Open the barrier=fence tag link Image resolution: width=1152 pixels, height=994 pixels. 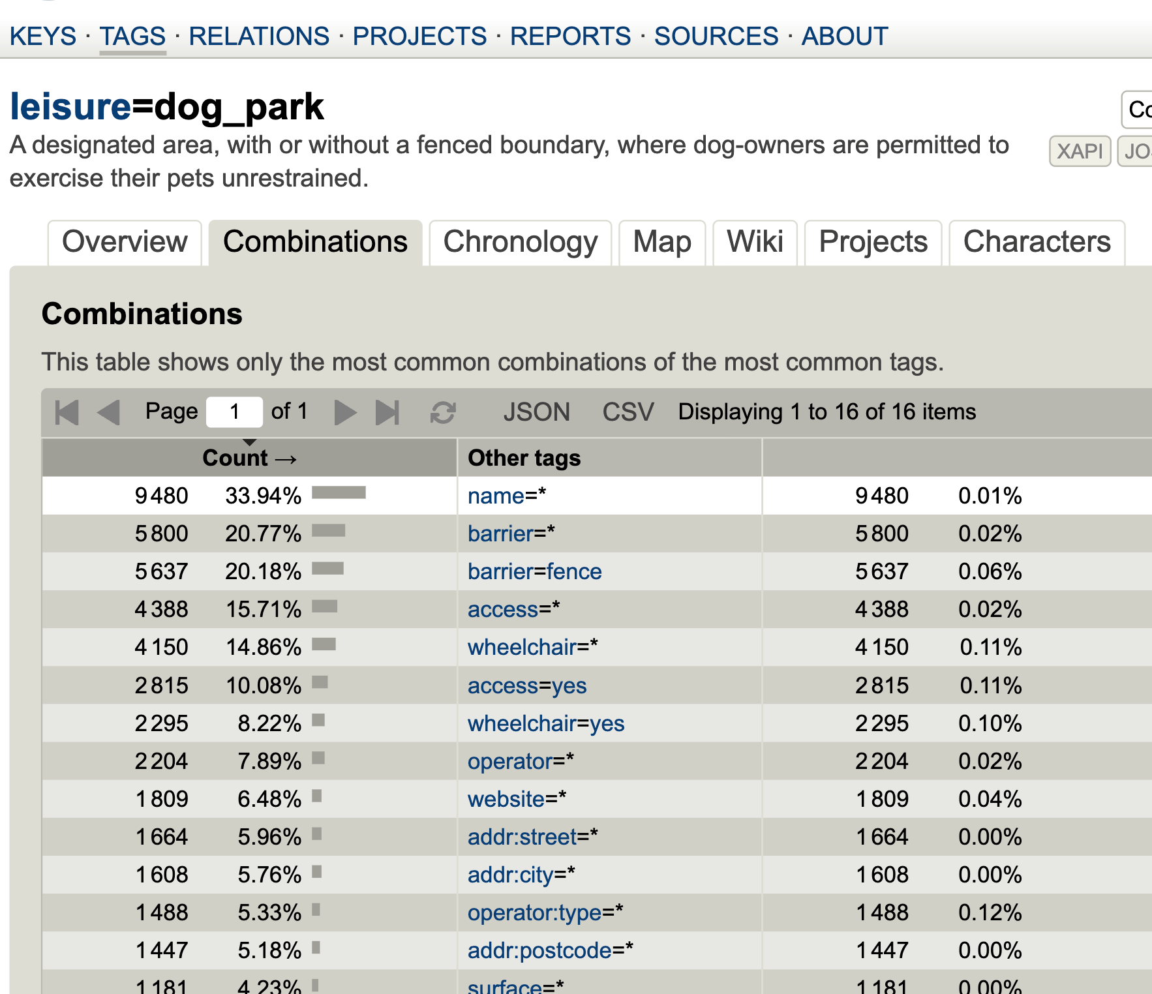coord(534,572)
